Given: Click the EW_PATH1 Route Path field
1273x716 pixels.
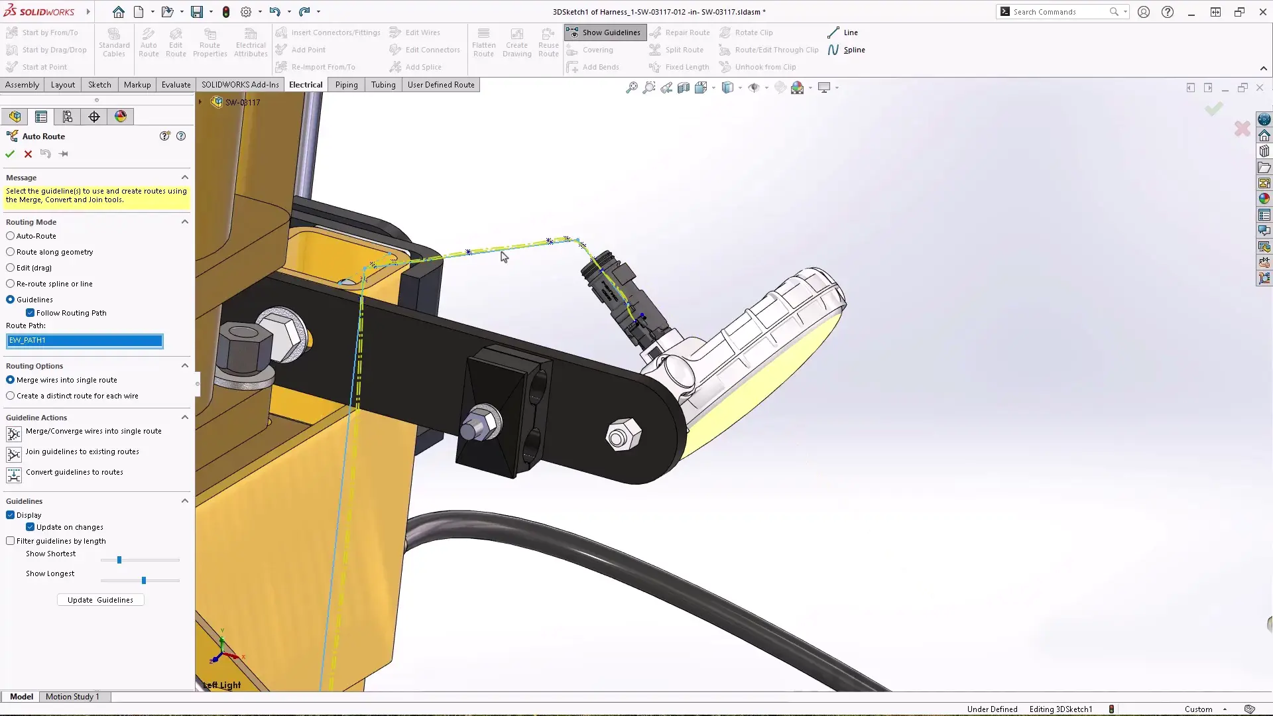Looking at the screenshot, I should click(84, 340).
